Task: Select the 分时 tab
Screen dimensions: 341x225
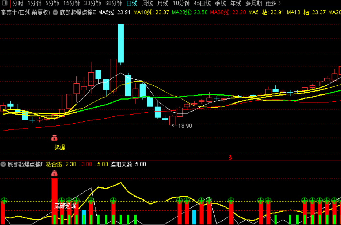Action: point(18,3)
